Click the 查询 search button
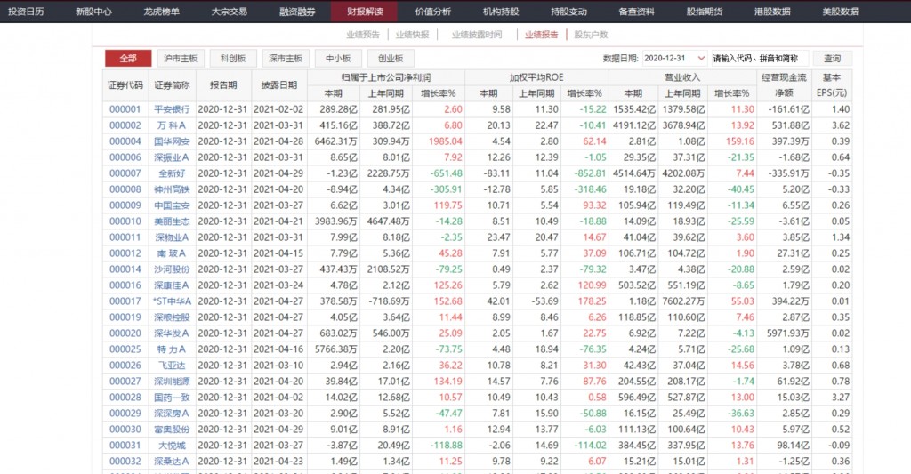 (x=831, y=59)
